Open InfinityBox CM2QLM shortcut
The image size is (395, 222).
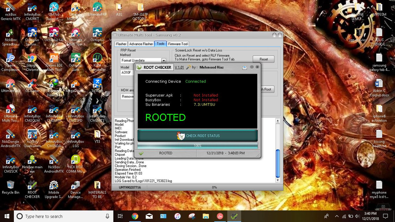click(x=32, y=113)
